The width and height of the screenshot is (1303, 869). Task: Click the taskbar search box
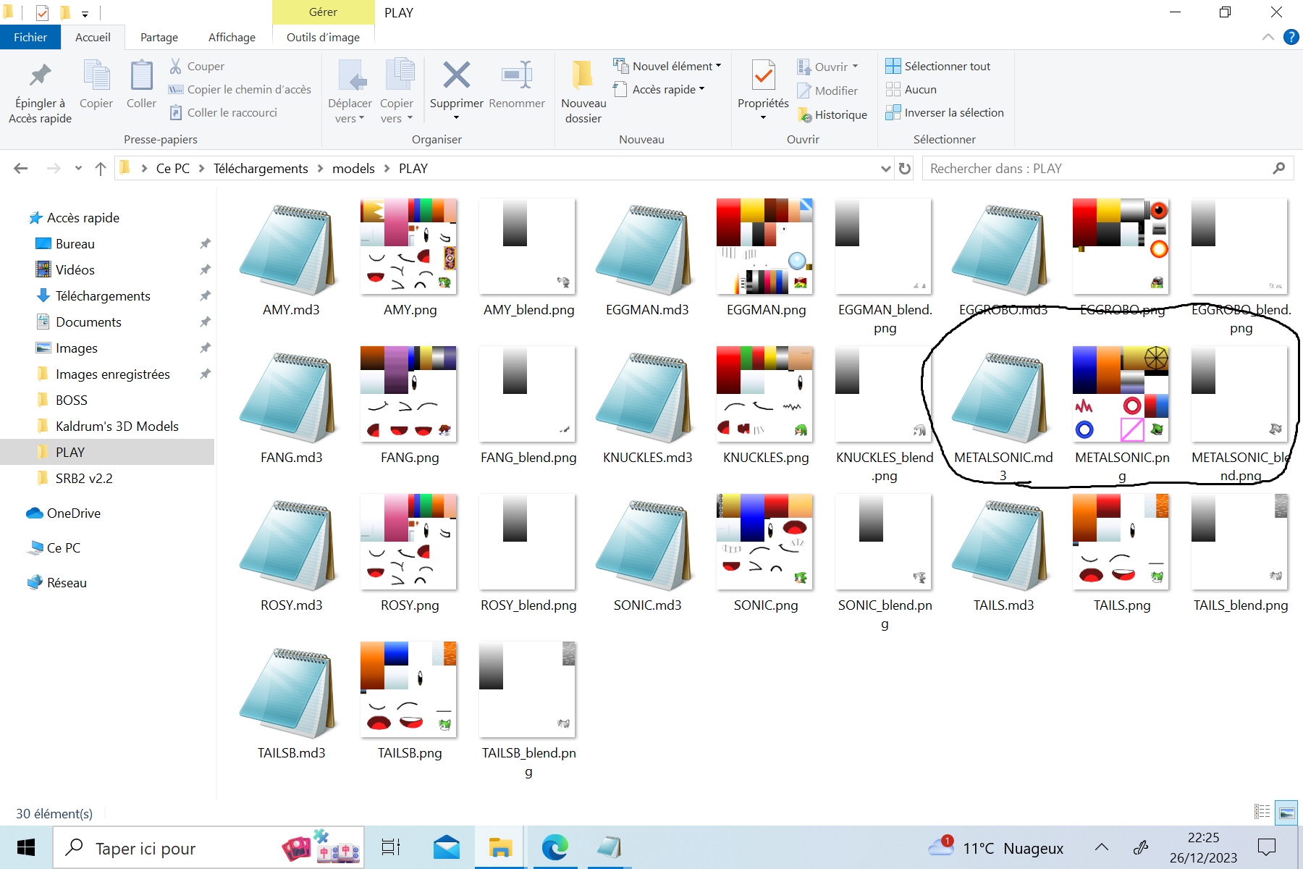208,847
